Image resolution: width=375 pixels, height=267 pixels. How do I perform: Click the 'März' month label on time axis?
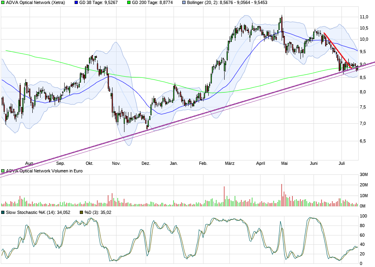coord(230,163)
